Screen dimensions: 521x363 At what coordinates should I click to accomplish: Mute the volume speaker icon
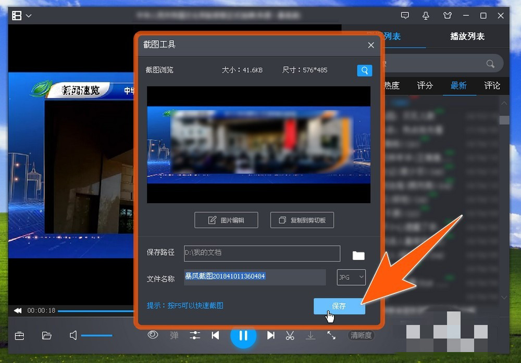[73, 335]
